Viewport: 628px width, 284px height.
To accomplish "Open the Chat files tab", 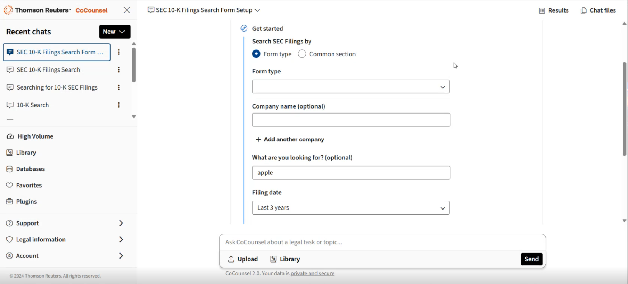I will click(598, 10).
